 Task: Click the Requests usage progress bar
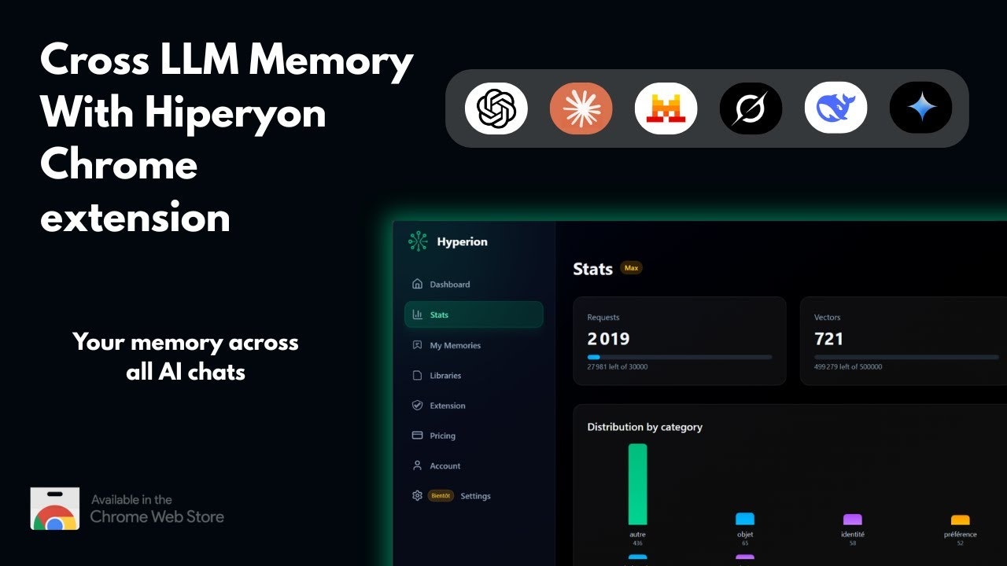[679, 356]
